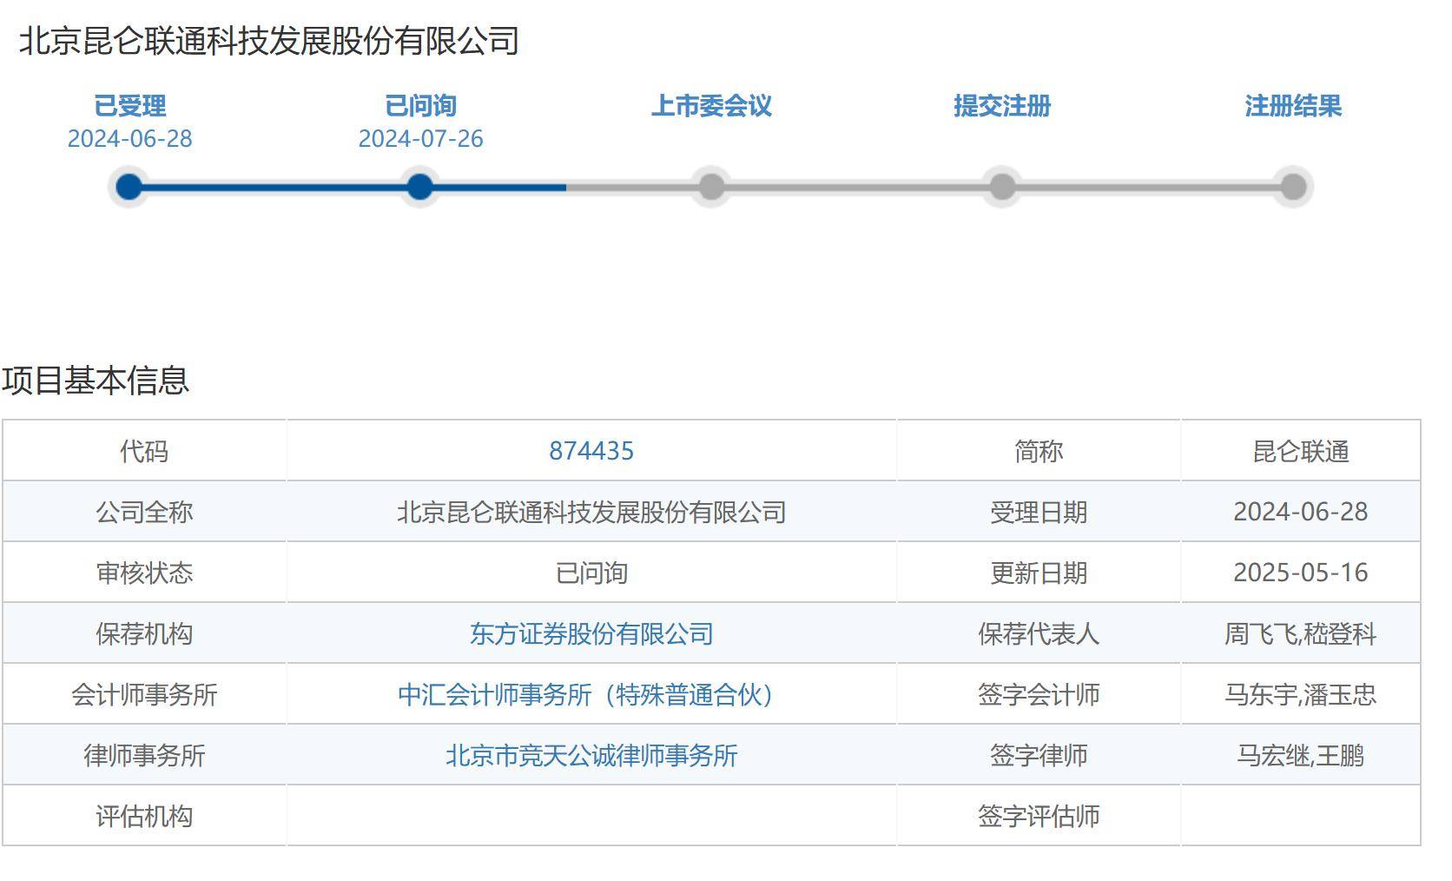Viewport: 1452px width, 881px height.
Task: Open 东方证券股份有限公司 sponsor link
Action: click(x=591, y=633)
